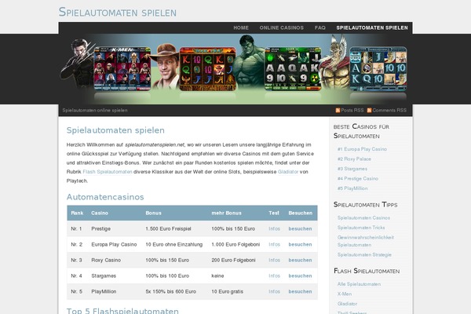Click the Rank column header
The width and height of the screenshot is (471, 314).
point(77,213)
